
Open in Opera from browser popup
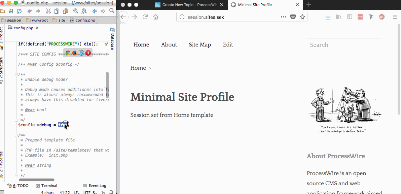(x=88, y=53)
